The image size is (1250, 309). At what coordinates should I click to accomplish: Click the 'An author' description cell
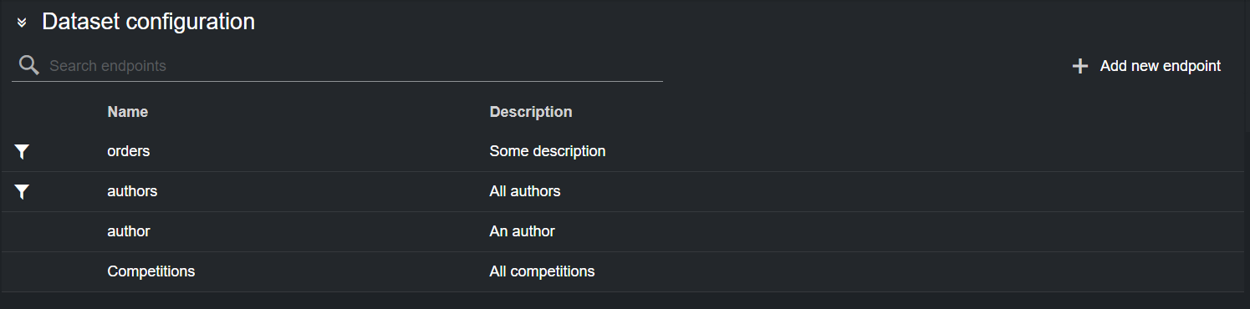click(x=522, y=231)
